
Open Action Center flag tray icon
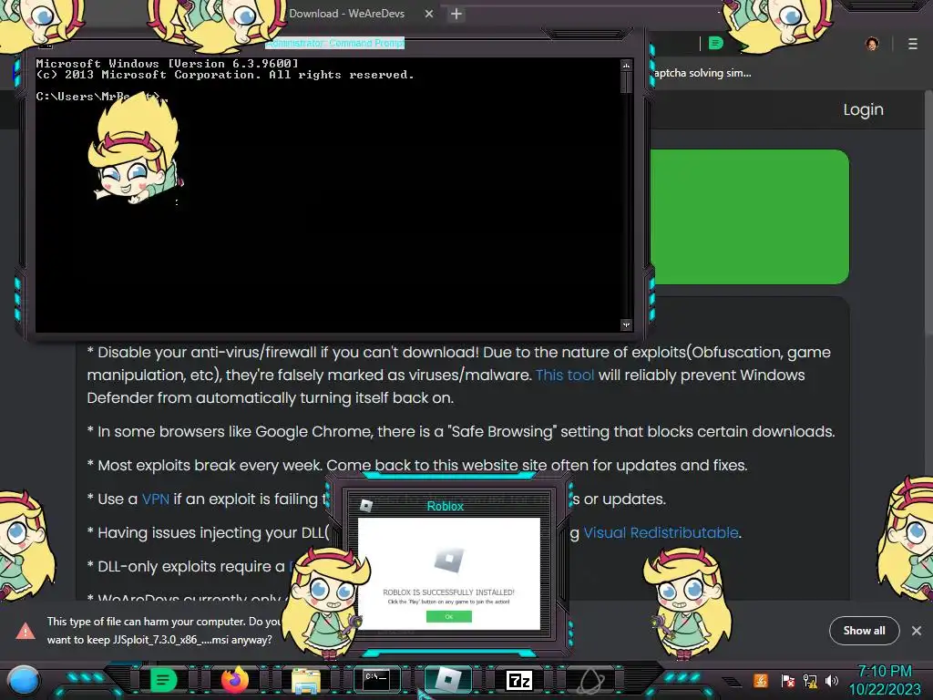pos(787,680)
